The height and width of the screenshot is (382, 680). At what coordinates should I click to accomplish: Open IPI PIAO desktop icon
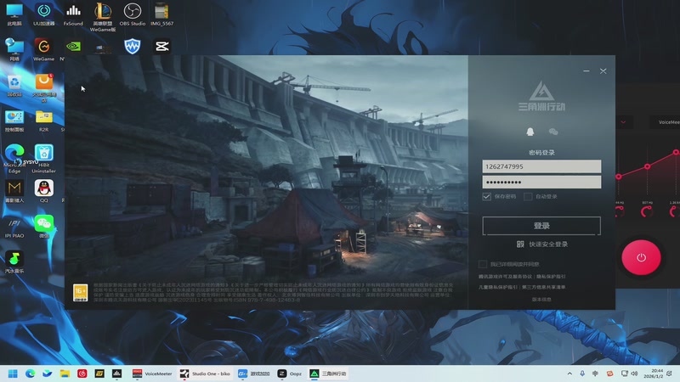coord(14,228)
